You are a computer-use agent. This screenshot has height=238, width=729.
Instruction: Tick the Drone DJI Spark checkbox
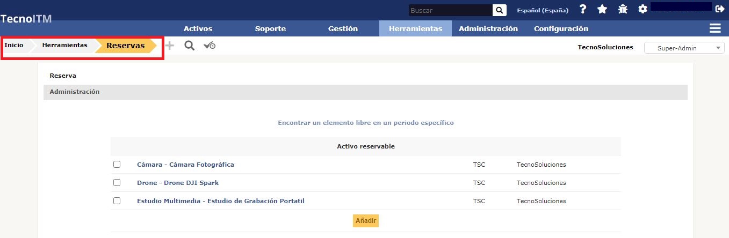pyautogui.click(x=117, y=183)
